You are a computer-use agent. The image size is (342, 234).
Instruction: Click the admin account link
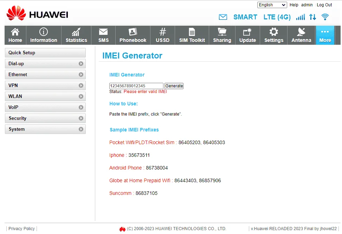(x=307, y=5)
